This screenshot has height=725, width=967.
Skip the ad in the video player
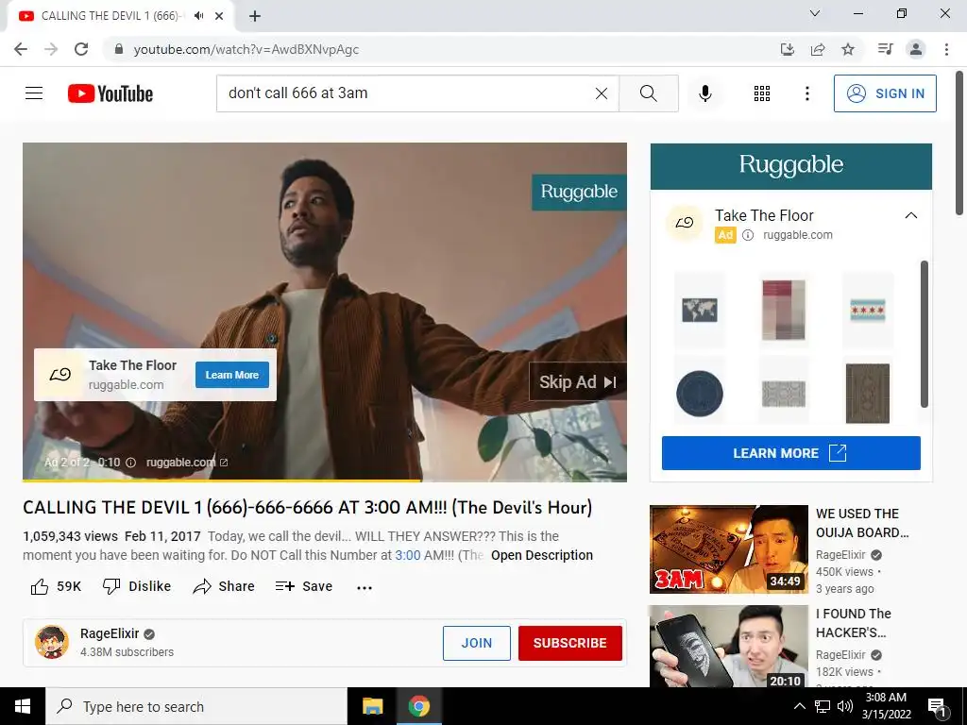click(x=578, y=381)
